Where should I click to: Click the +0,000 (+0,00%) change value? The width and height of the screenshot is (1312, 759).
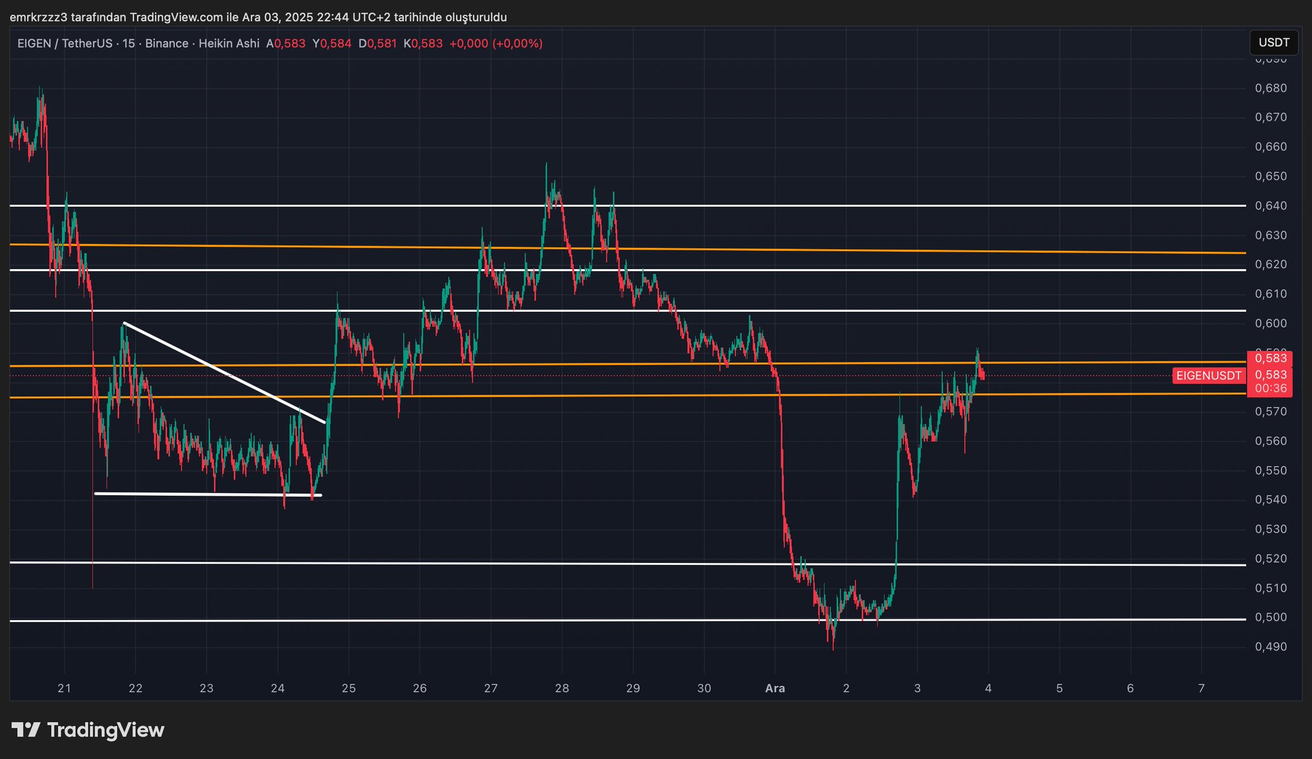pyautogui.click(x=496, y=44)
